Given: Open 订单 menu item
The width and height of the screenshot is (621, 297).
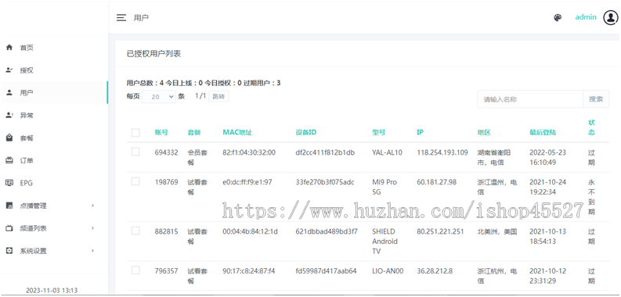Looking at the screenshot, I should 27,160.
